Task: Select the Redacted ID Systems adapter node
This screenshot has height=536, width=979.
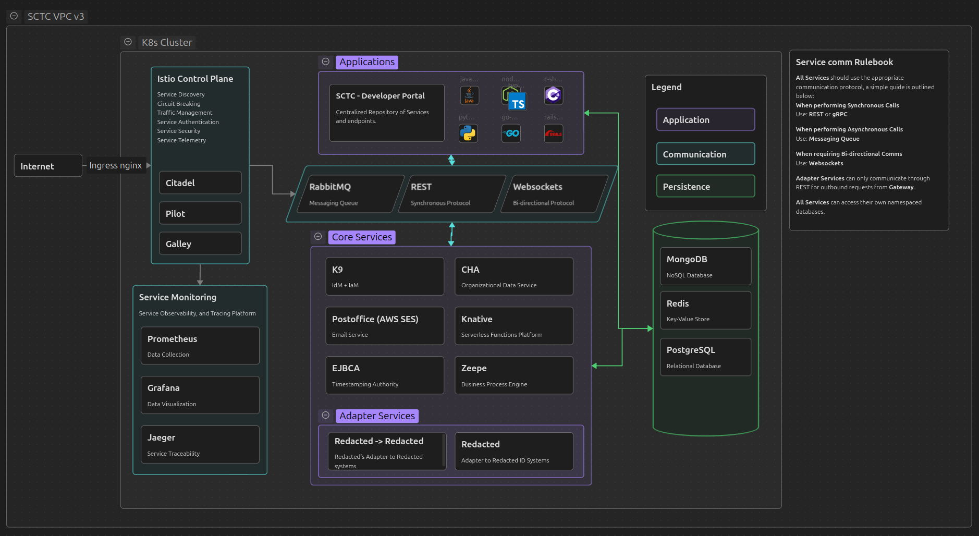Action: [x=514, y=452]
